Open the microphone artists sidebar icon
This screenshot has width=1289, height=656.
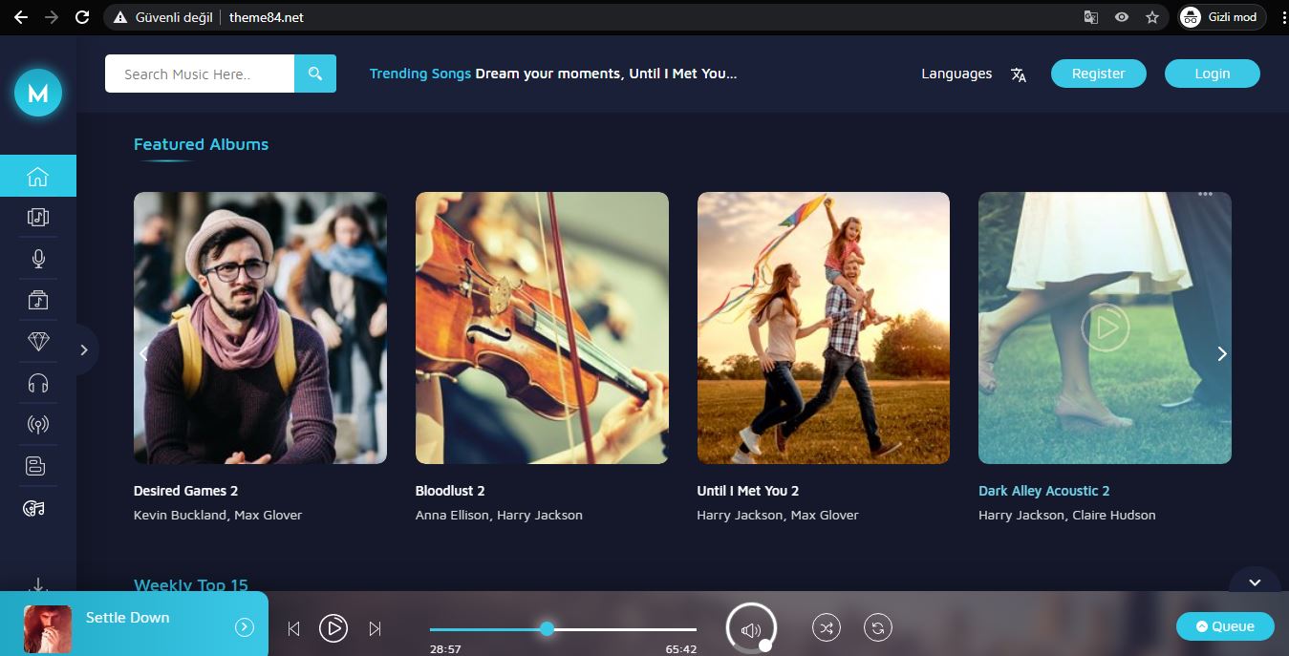(x=38, y=259)
